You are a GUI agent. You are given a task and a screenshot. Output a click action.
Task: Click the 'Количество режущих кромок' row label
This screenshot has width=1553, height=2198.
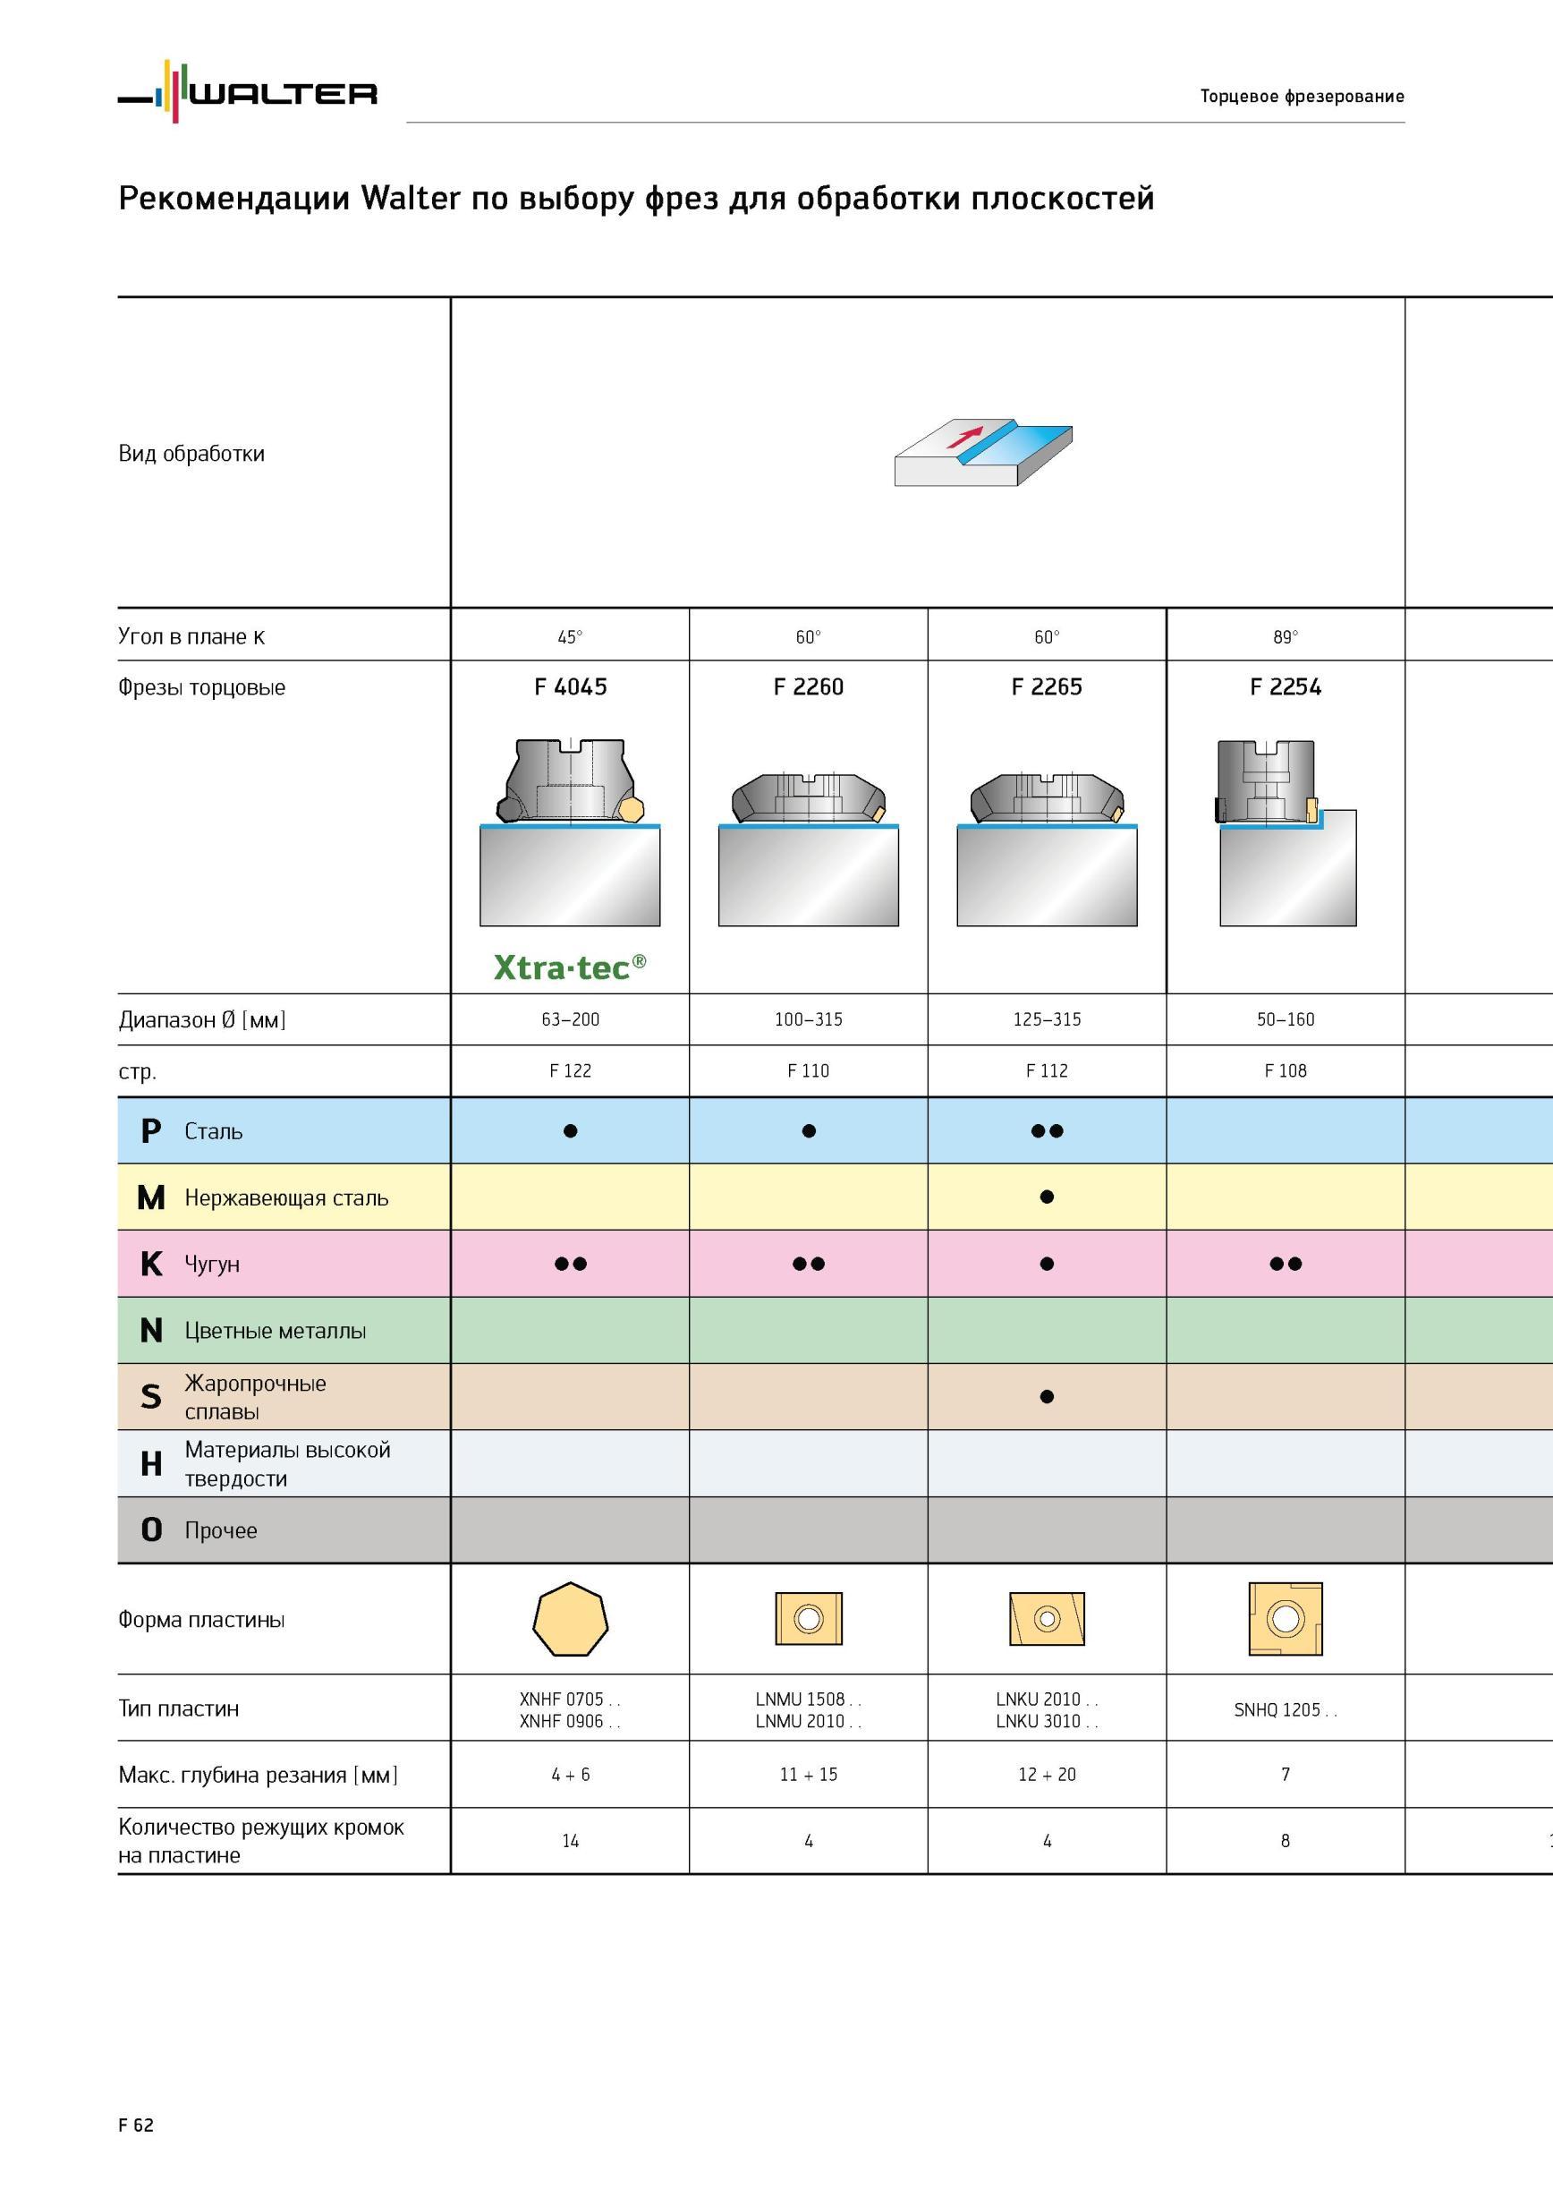(261, 1841)
